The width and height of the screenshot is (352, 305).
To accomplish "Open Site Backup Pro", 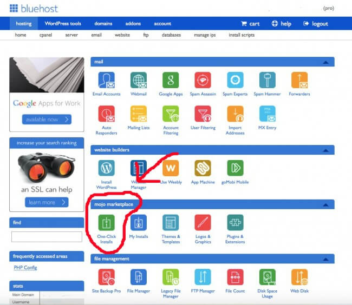I will pyautogui.click(x=107, y=277).
